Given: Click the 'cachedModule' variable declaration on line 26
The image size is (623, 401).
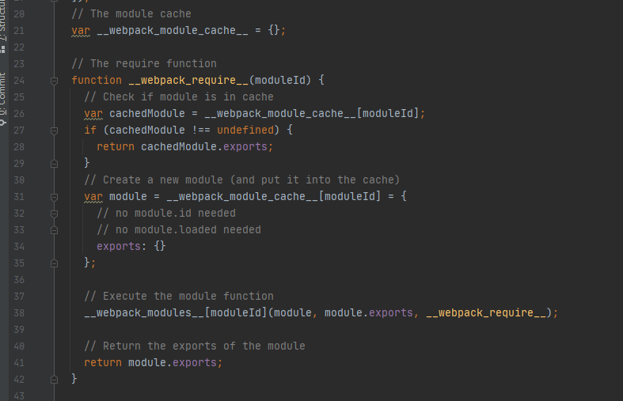Looking at the screenshot, I should [147, 114].
